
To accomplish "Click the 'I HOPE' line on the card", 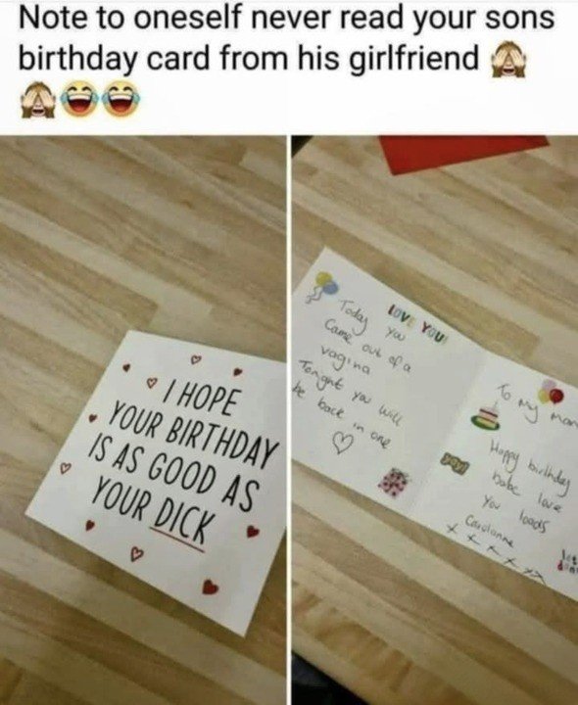I will point(203,397).
